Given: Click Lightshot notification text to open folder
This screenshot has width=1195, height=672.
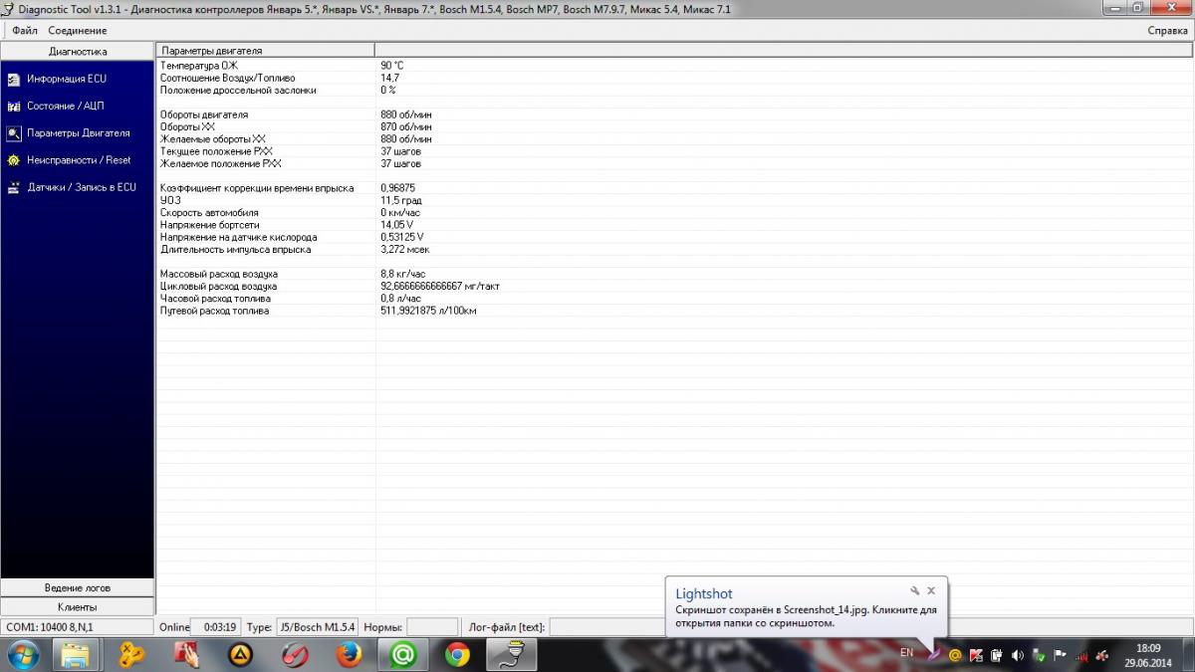Looking at the screenshot, I should pos(806,616).
